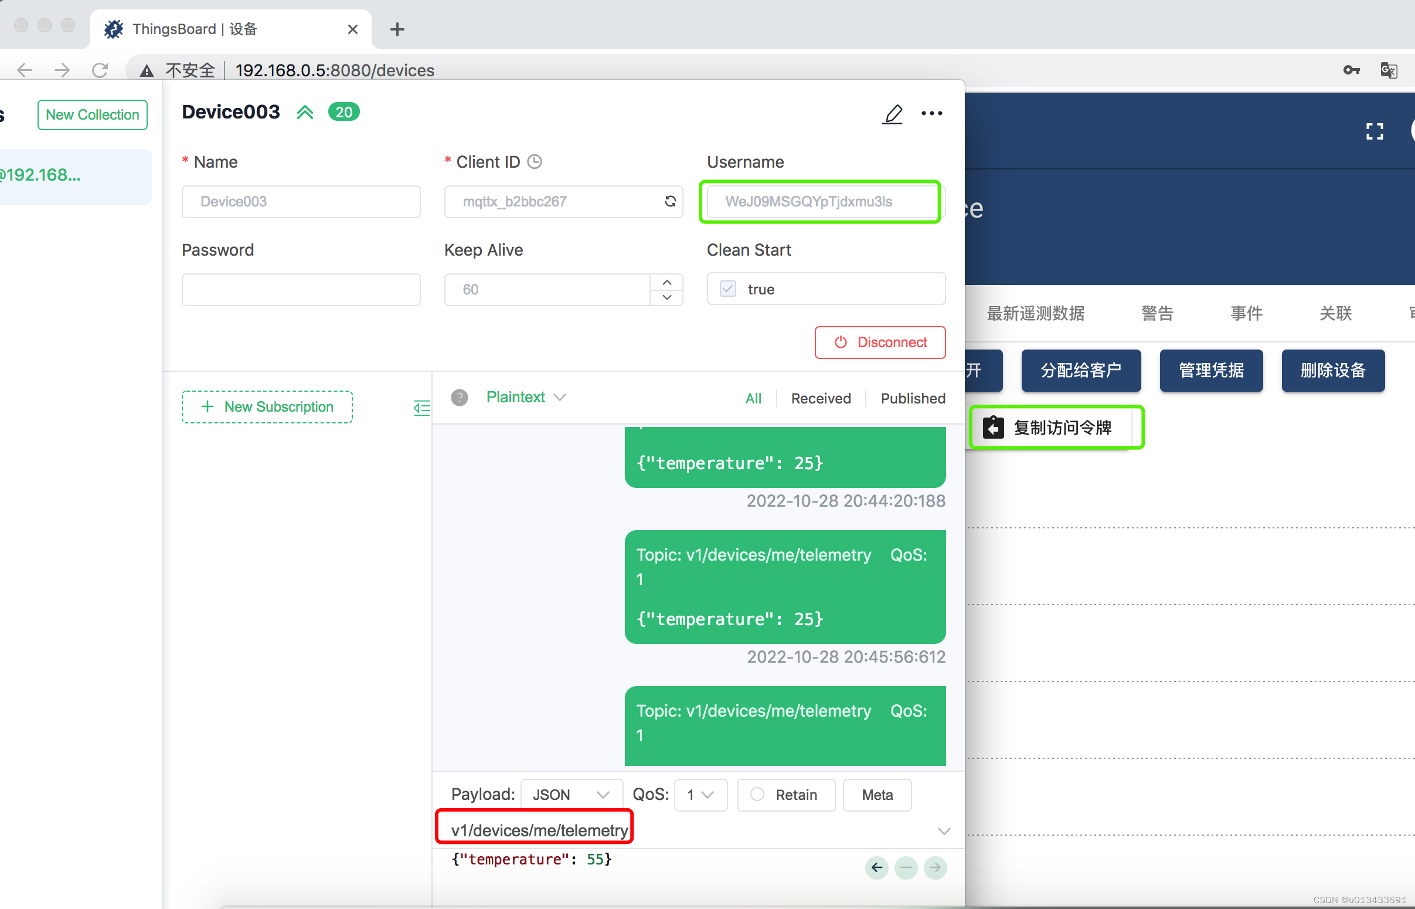Increase Keep Alive with up stepper arrow
Image resolution: width=1415 pixels, height=909 pixels.
(x=667, y=282)
